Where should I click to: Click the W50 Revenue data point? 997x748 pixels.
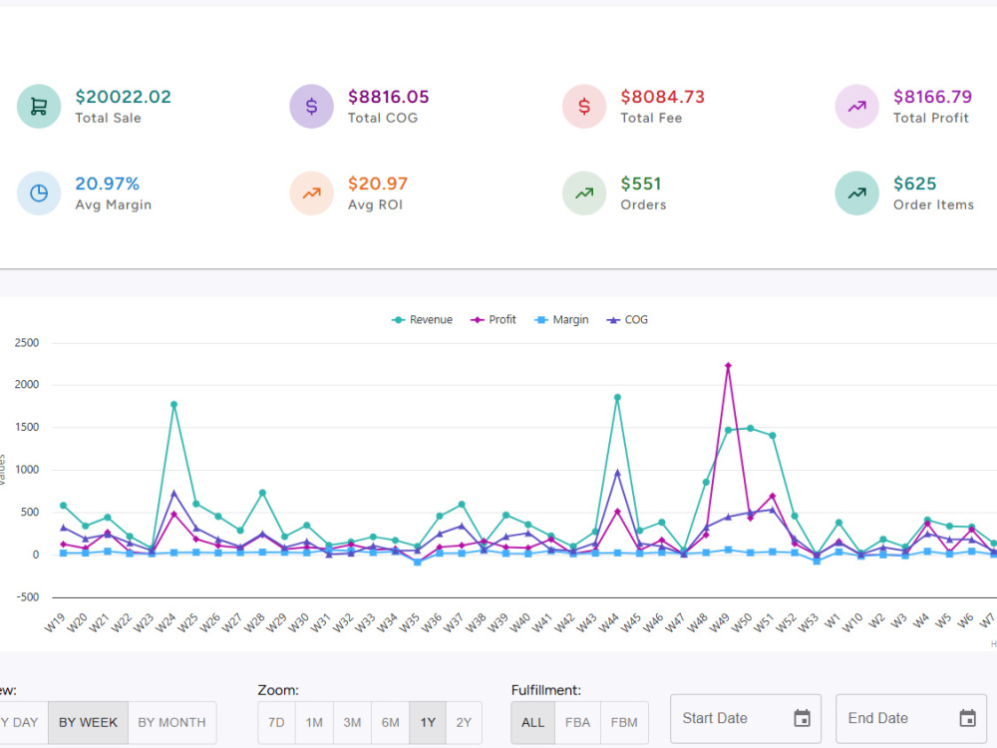click(751, 428)
